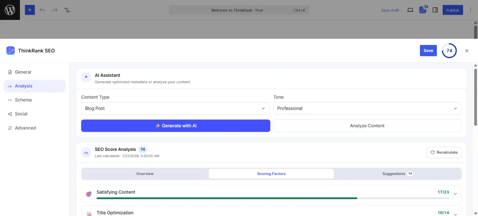The image size is (478, 216).
Task: Click the SEO Score Analysis gauge icon
Action: tap(86, 152)
